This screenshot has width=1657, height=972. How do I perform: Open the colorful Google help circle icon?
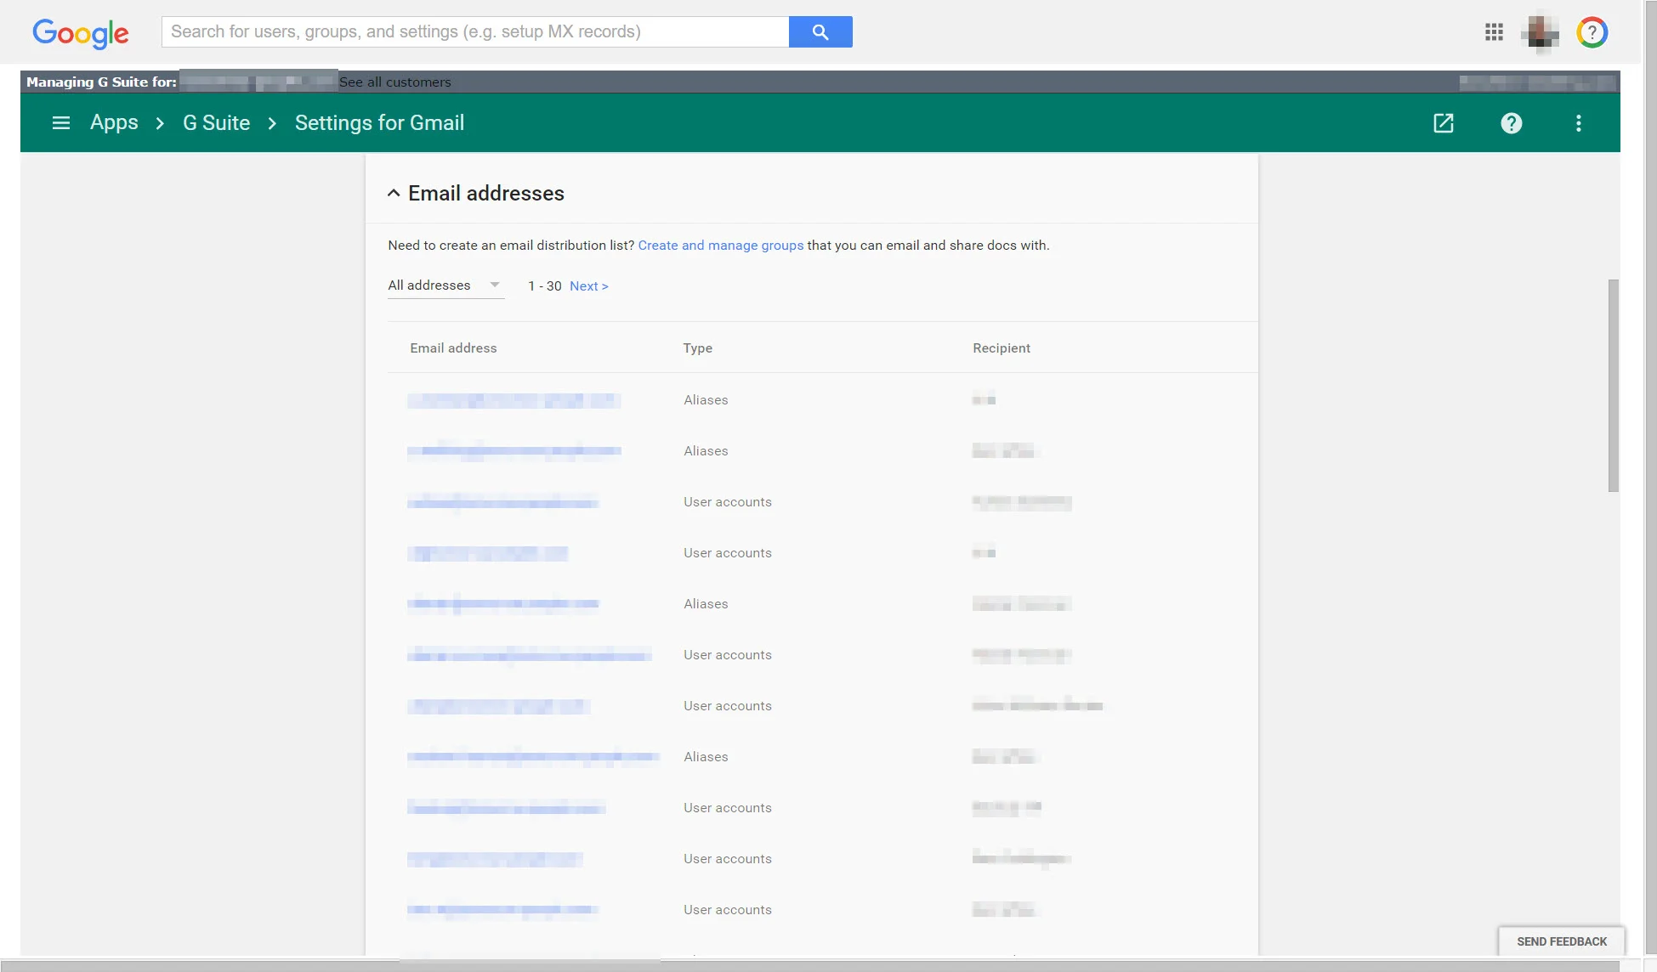[x=1592, y=32]
